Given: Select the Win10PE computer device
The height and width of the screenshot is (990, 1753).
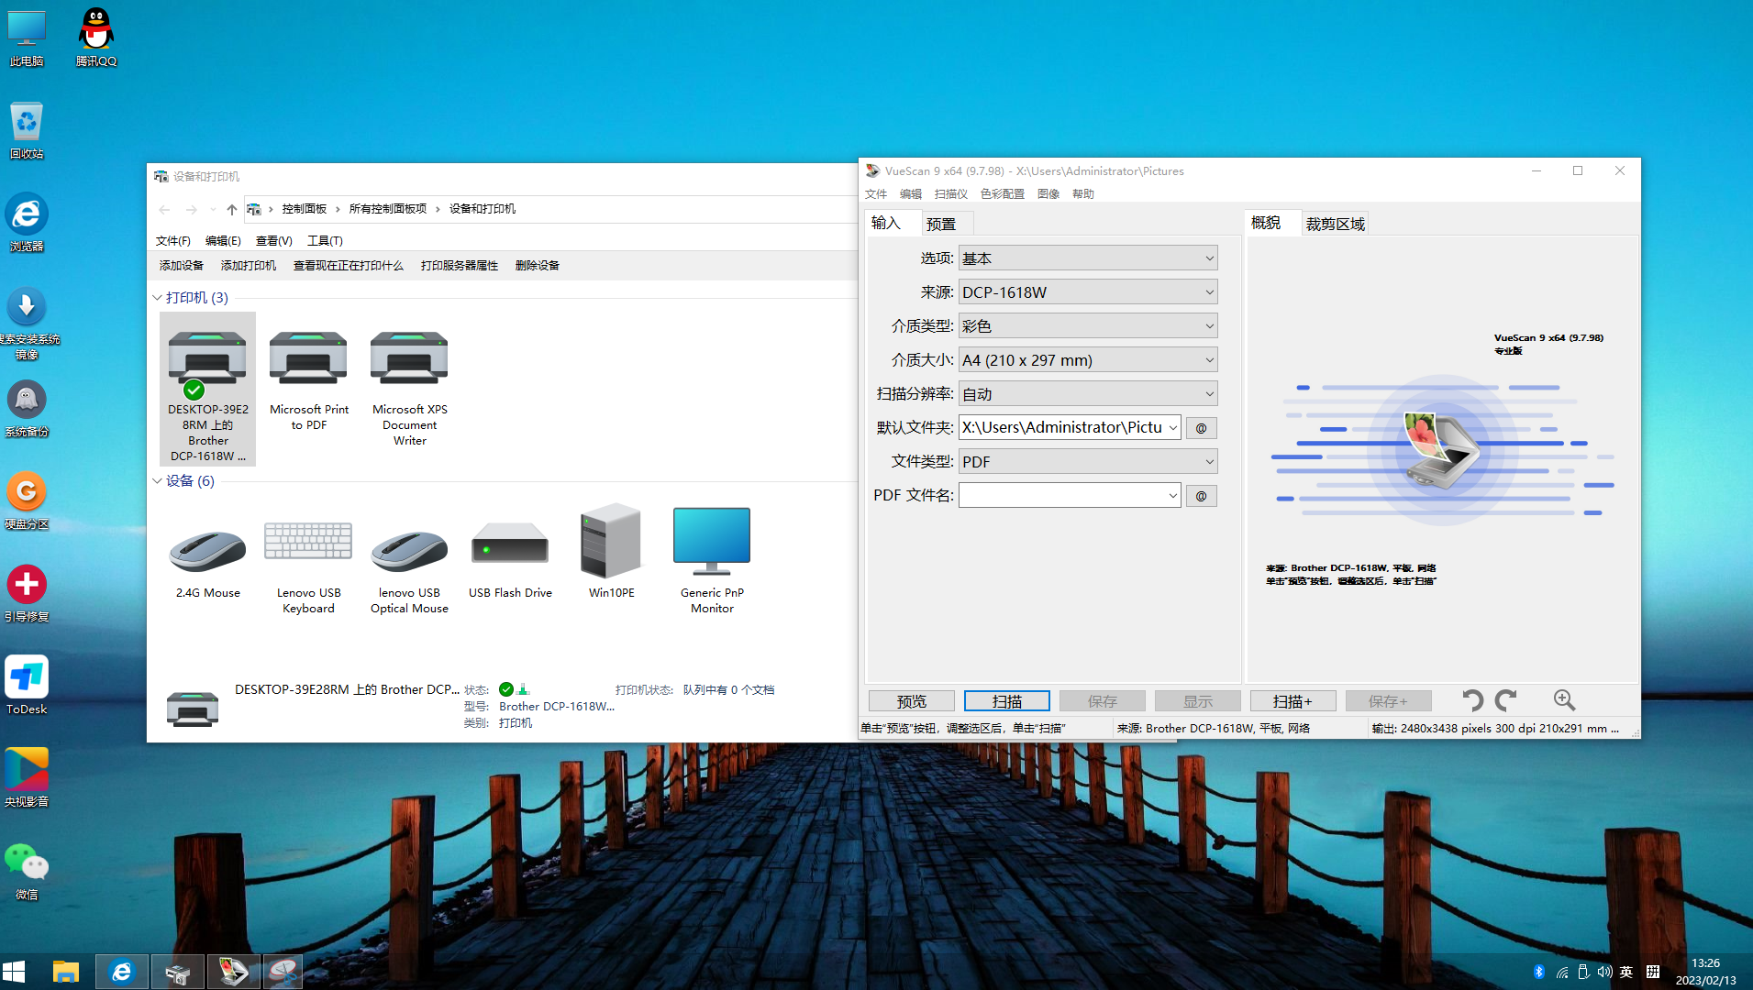Looking at the screenshot, I should pos(611,553).
